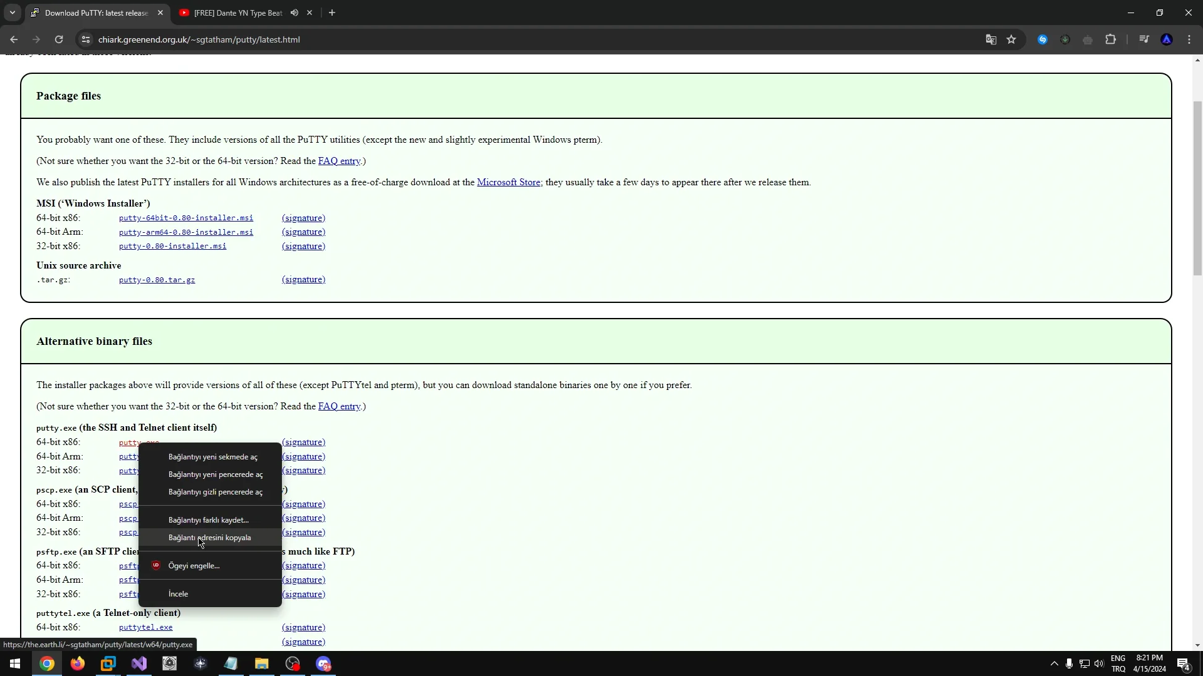
Task: Open browser media controls icon
Action: click(x=1143, y=39)
